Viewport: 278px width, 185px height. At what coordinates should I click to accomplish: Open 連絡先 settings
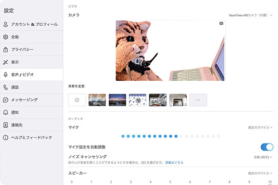(x=32, y=125)
